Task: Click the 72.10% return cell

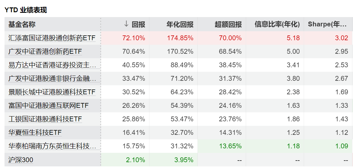Action: coord(134,38)
